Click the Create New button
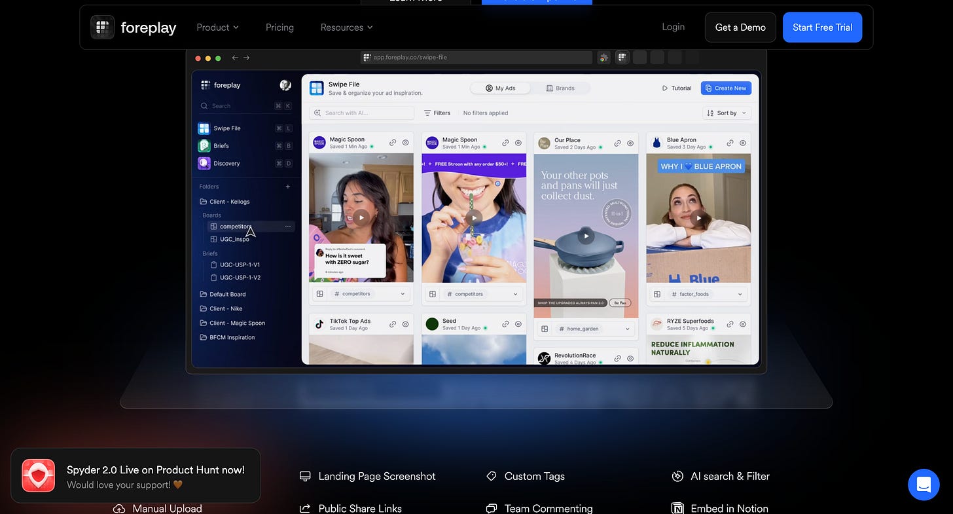The height and width of the screenshot is (514, 953). point(726,88)
